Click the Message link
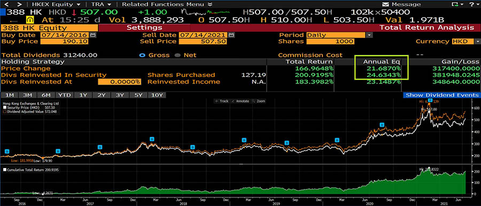 click(x=406, y=4)
